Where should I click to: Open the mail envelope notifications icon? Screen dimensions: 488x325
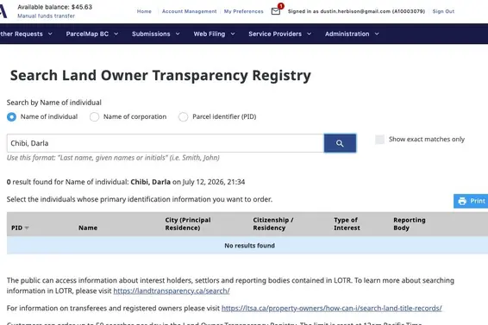(x=276, y=11)
